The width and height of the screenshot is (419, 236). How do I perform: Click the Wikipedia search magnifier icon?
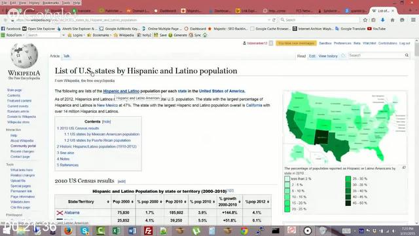click(x=407, y=55)
